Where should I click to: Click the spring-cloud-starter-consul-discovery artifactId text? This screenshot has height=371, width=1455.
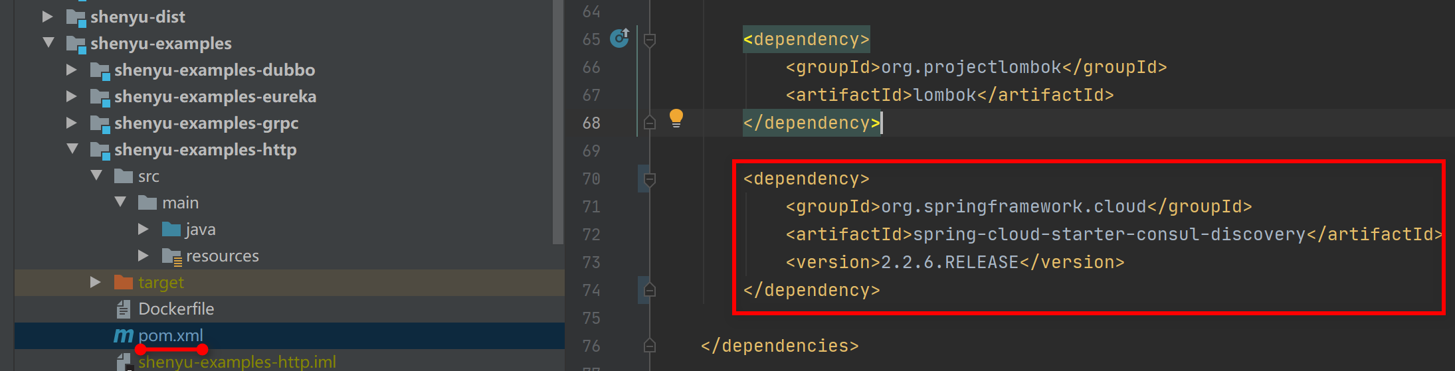(x=1109, y=234)
